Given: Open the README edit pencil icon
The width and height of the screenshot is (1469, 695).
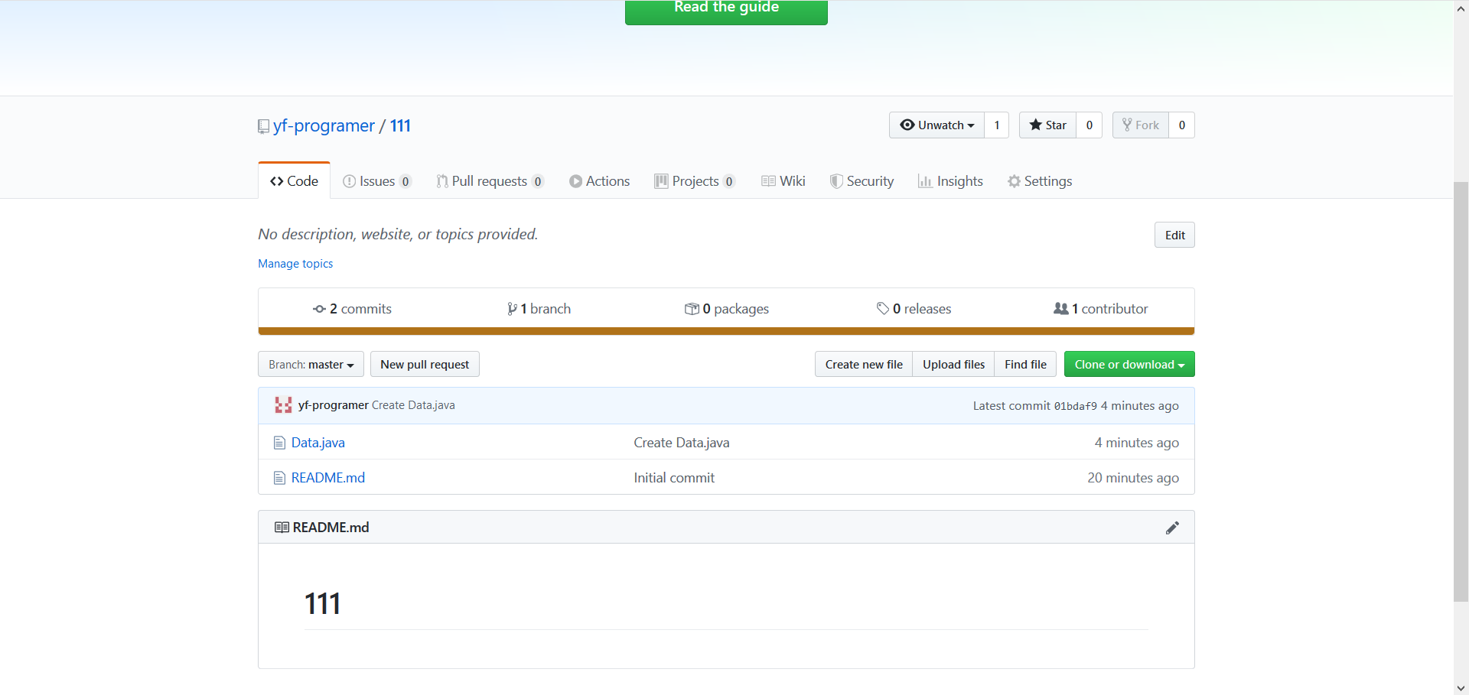Looking at the screenshot, I should (x=1173, y=527).
